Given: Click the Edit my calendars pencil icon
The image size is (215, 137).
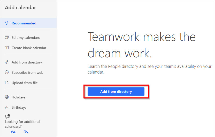Looking at the screenshot, I should click(x=7, y=37).
